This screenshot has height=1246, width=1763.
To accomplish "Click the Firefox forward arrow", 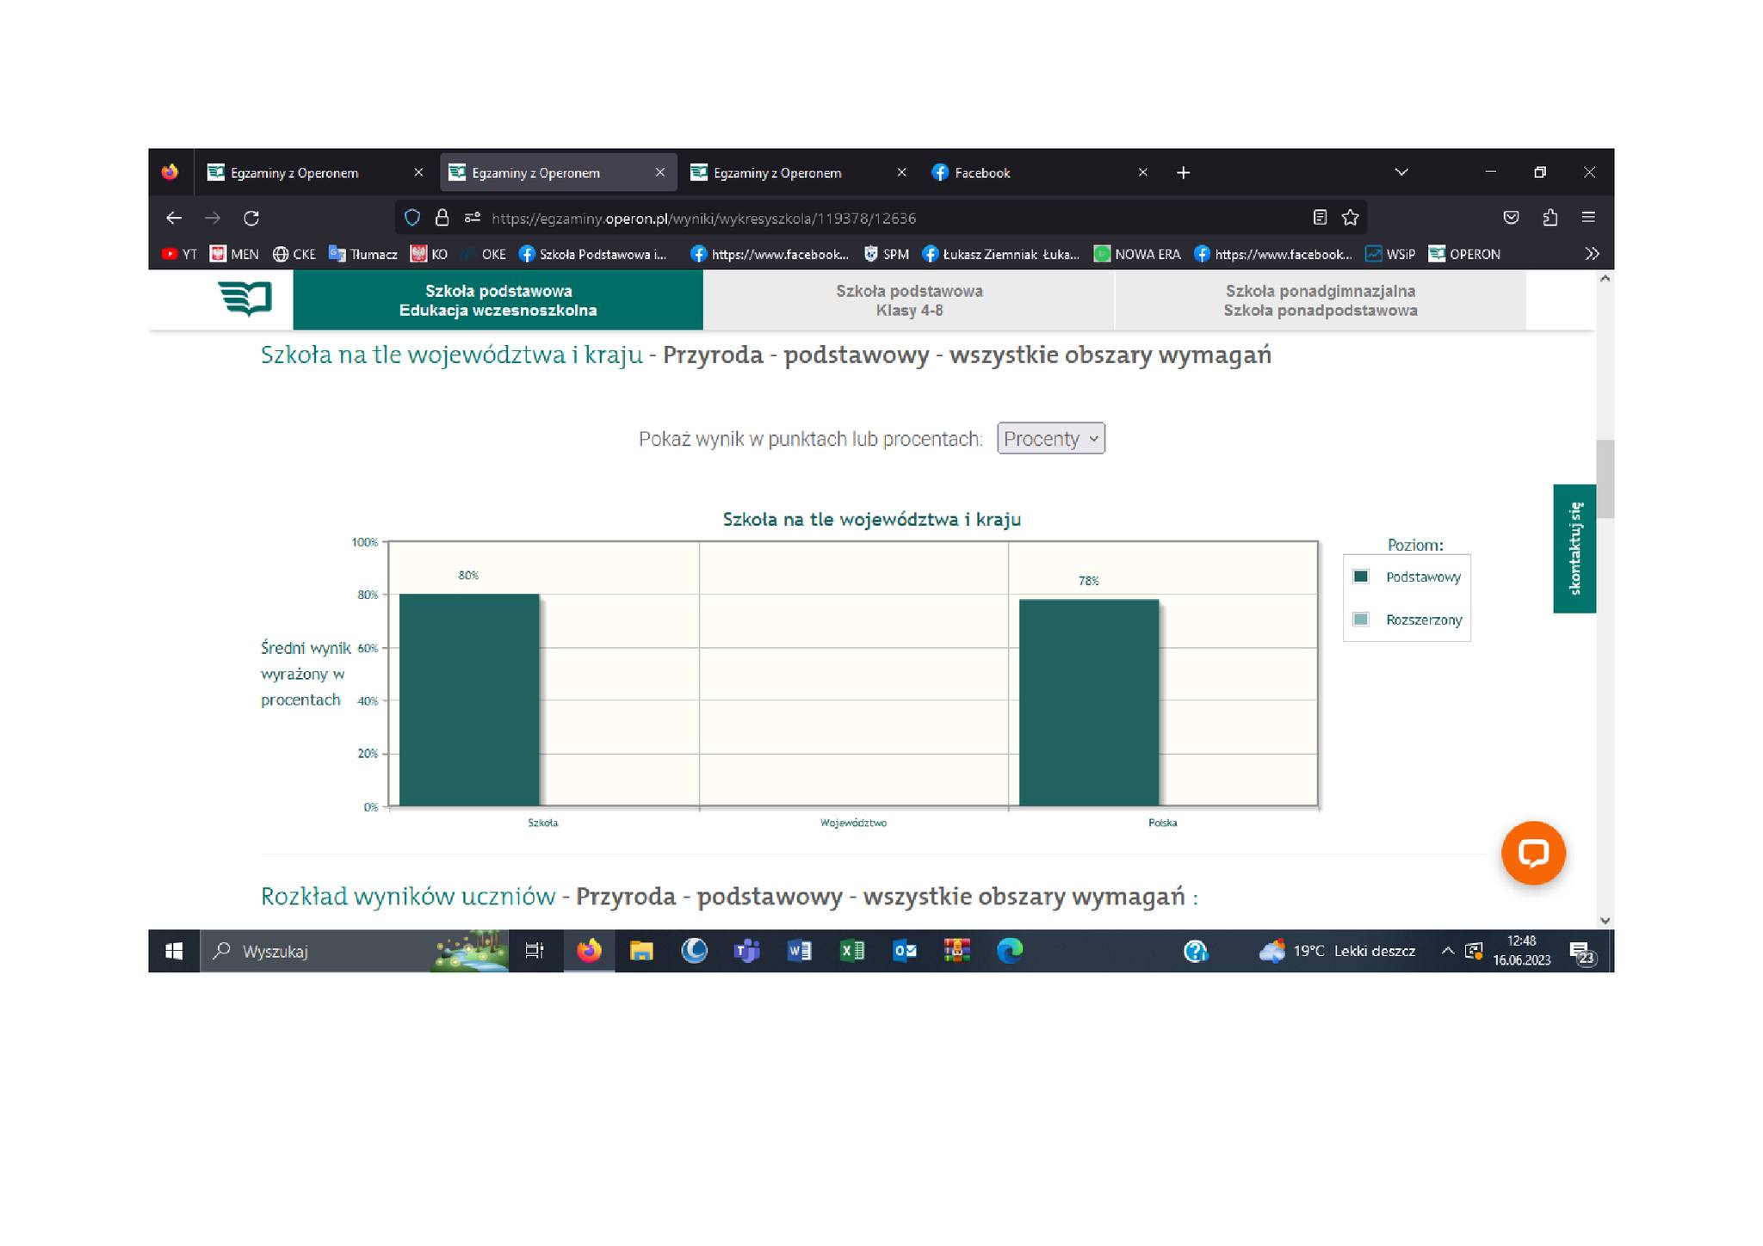I will tap(213, 218).
